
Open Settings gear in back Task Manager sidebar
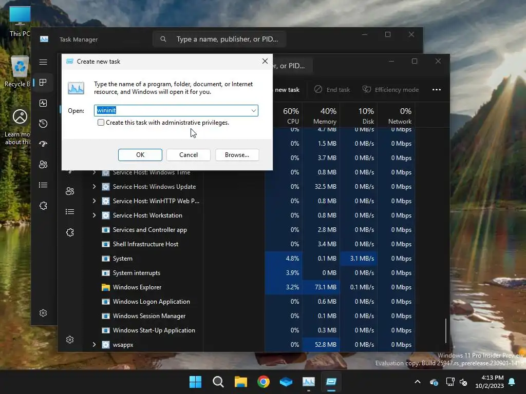coord(43,313)
